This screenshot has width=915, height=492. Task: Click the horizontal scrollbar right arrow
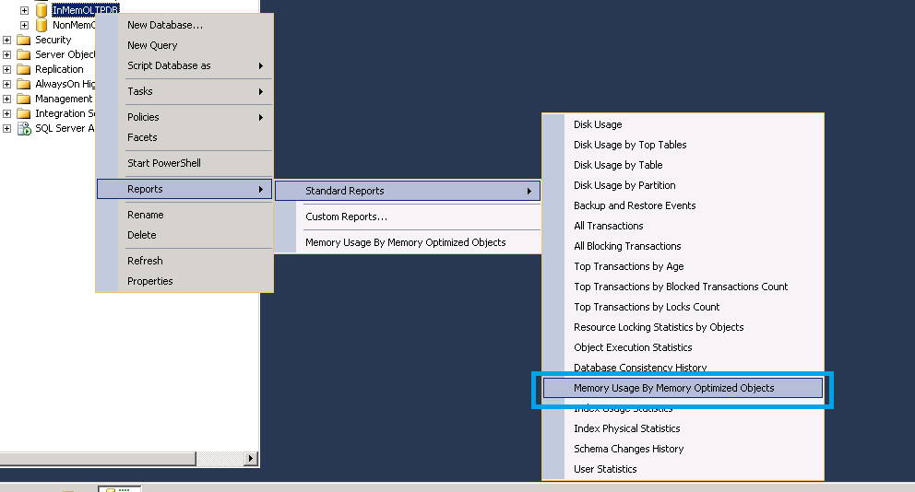250,458
